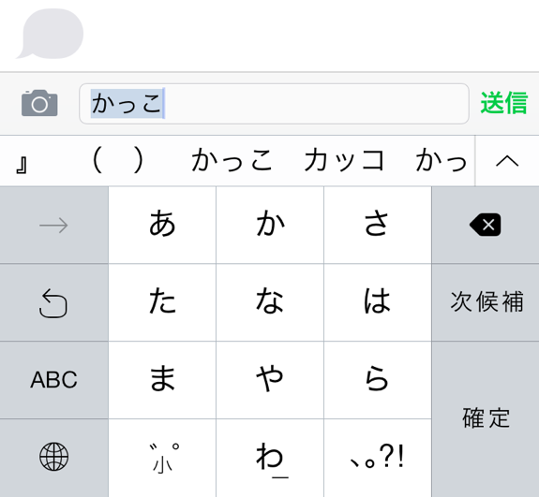The height and width of the screenshot is (497, 539).
Task: Tap the 送信 send button
Action: pyautogui.click(x=504, y=103)
